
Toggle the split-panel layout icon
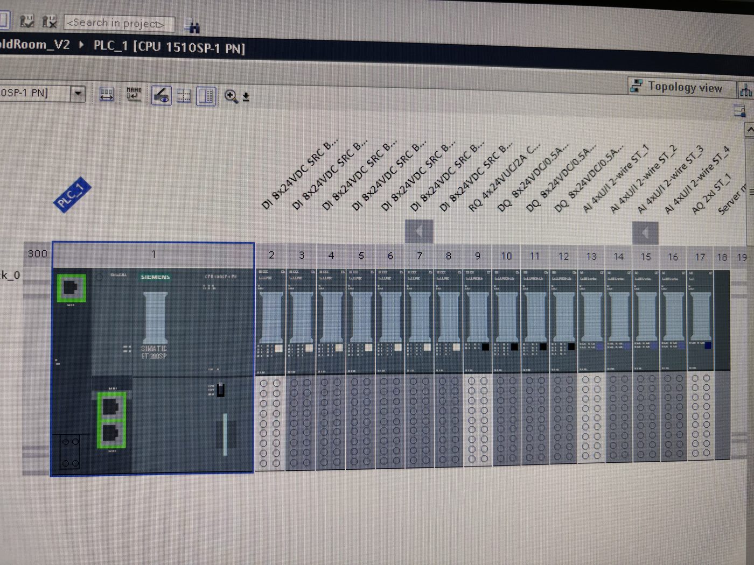pos(206,96)
